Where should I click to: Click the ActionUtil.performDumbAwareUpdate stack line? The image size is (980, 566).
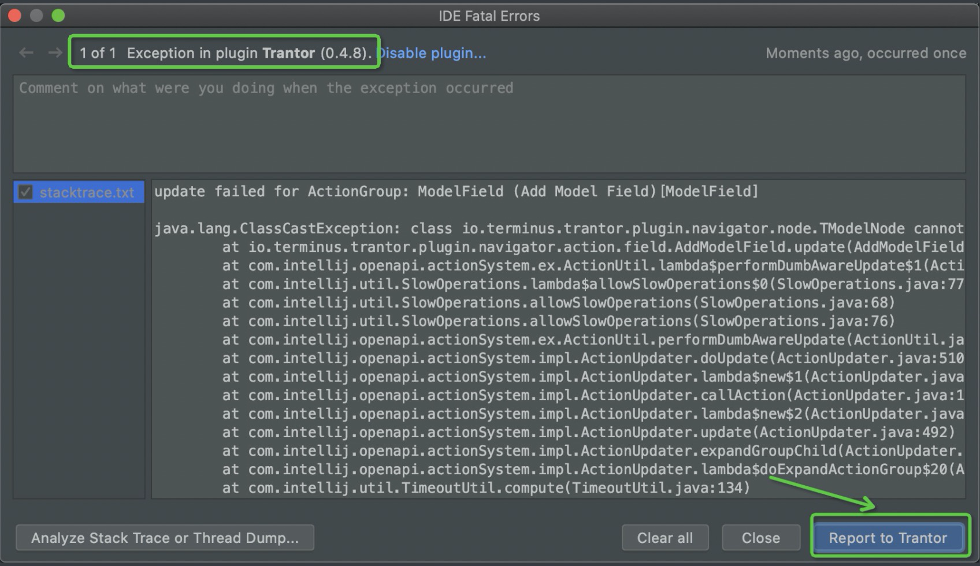point(593,340)
